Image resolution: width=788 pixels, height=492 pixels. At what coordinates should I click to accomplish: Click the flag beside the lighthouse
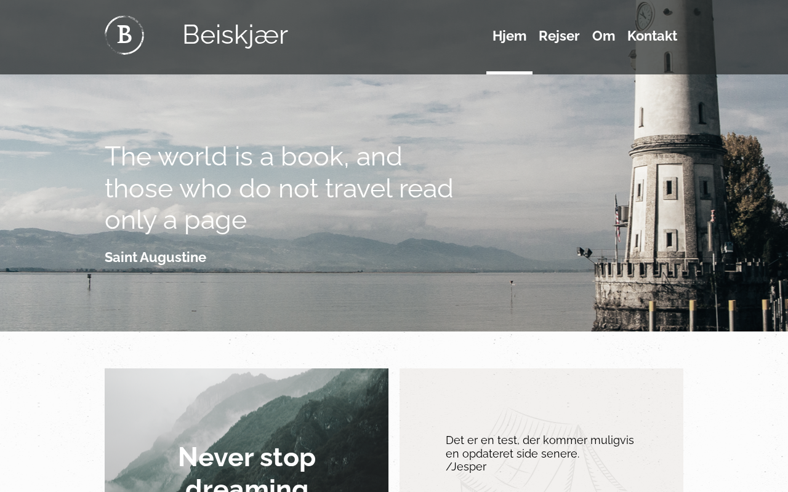pyautogui.click(x=617, y=224)
